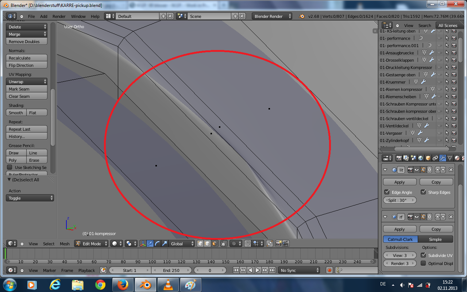
Task: Open the world settings globe tab
Action: [x=421, y=158]
